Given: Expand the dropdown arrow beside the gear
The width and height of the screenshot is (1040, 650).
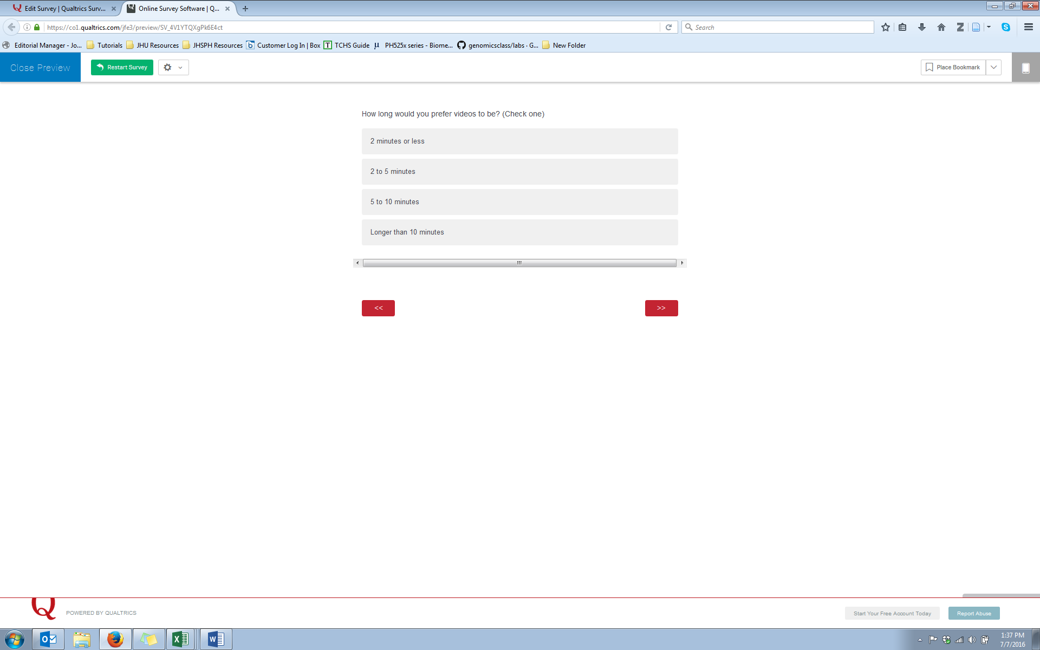Looking at the screenshot, I should coord(180,68).
